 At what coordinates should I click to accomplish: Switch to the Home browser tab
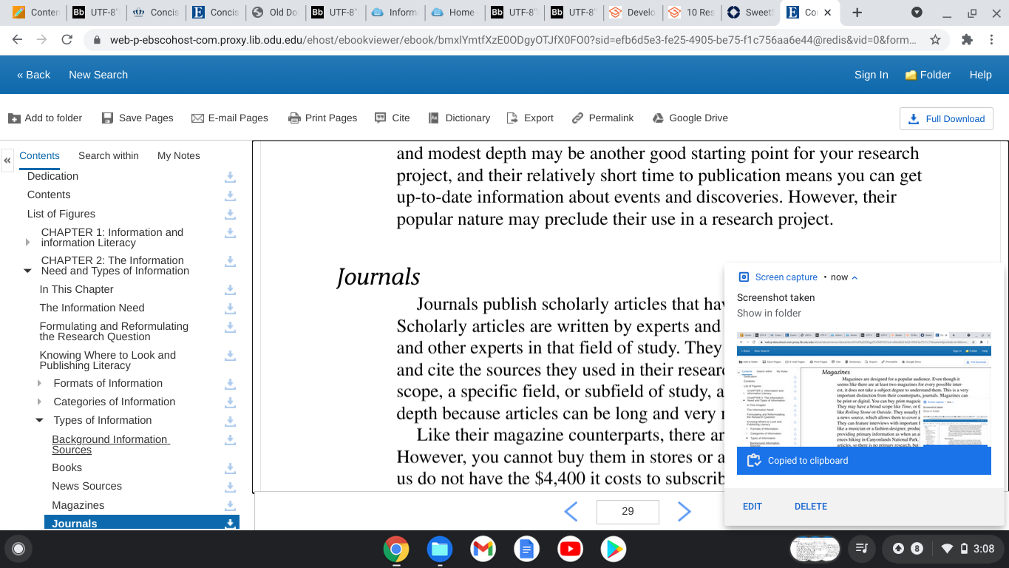[x=452, y=13]
